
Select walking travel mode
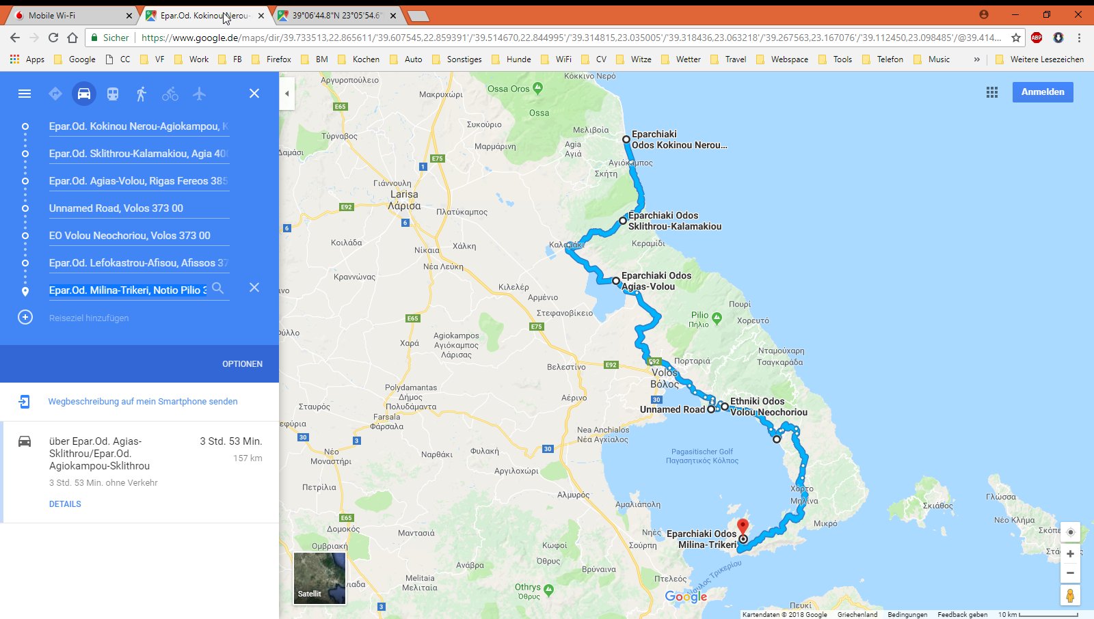tap(142, 94)
